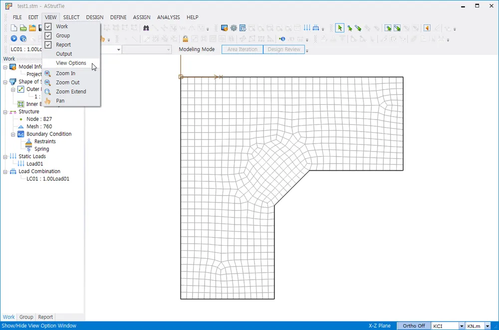Screen dimensions: 499x330
Task: Choose the select node pointer tool
Action: pyautogui.click(x=350, y=28)
